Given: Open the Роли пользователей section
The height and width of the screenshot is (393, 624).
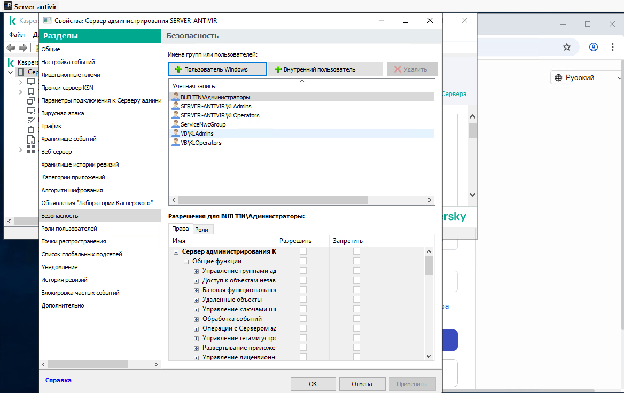Looking at the screenshot, I should 69,229.
